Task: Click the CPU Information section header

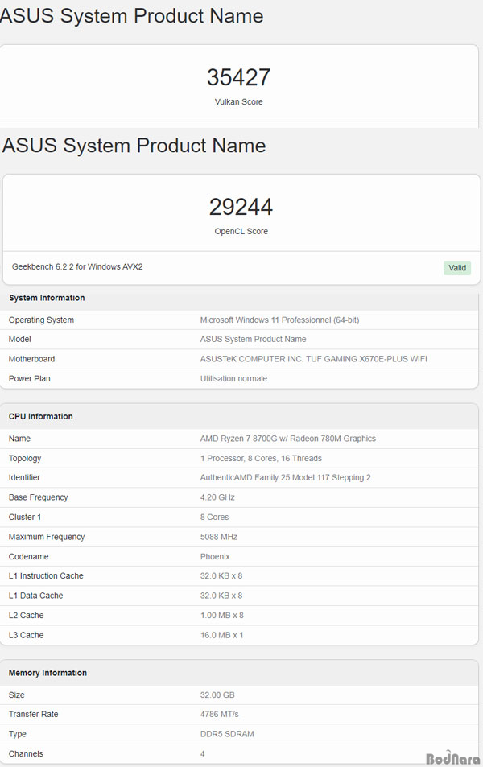Action: (40, 416)
